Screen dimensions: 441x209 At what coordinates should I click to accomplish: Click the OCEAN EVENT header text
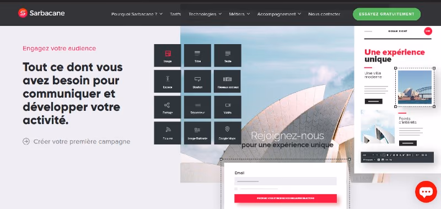tap(397, 31)
